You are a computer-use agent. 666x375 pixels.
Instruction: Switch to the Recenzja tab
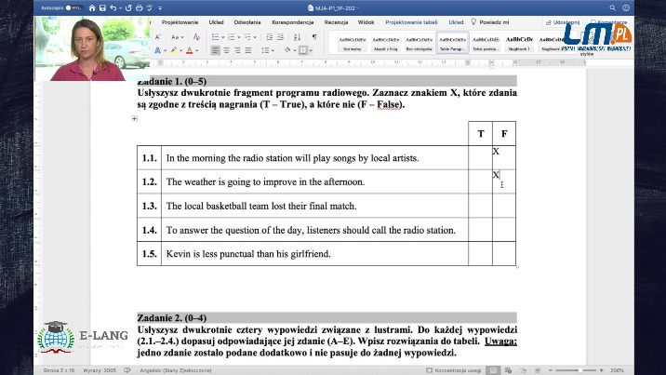pos(336,22)
